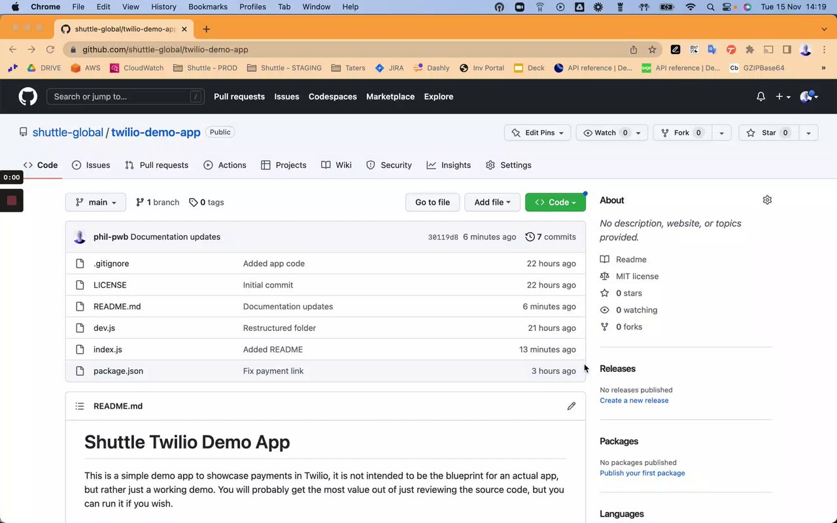
Task: Edit repository details with About gear icon
Action: tap(767, 200)
